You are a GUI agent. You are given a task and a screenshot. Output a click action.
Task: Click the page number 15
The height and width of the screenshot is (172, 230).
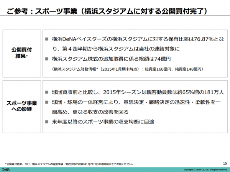(x=225, y=163)
